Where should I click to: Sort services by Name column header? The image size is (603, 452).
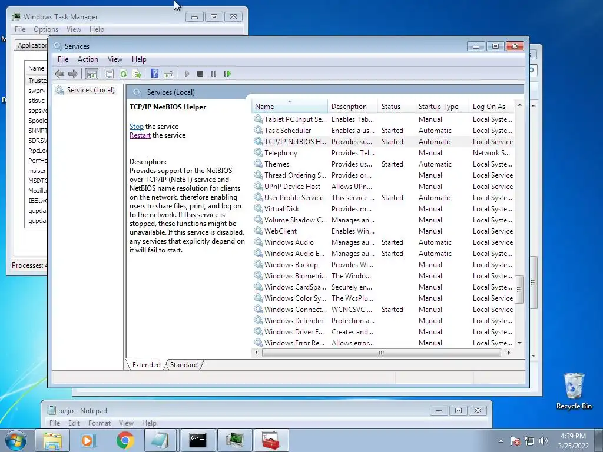click(289, 107)
